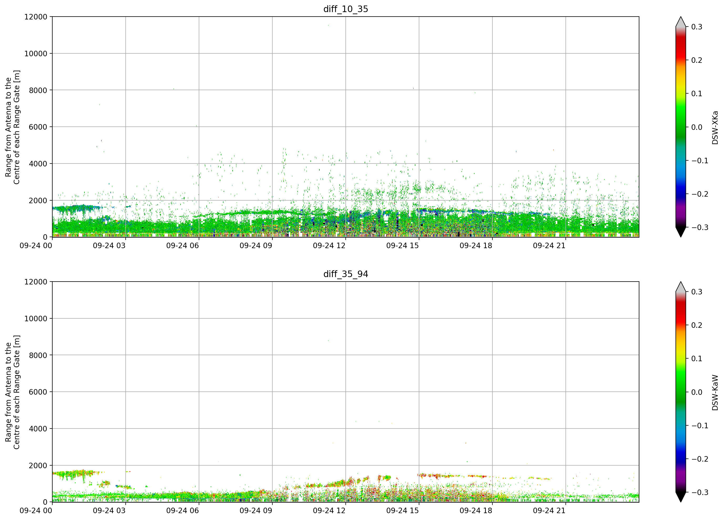Image resolution: width=724 pixels, height=520 pixels.
Task: Click "09-24 12" tick under the diff_10_35 plot
Action: tap(329, 246)
